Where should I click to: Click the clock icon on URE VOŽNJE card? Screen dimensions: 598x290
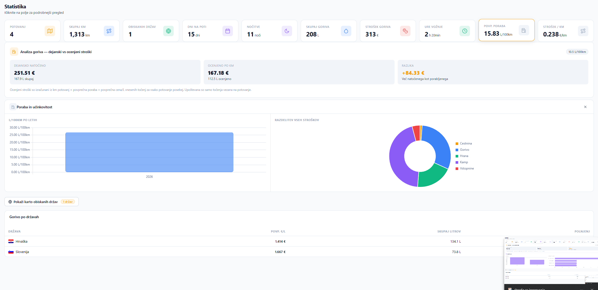point(464,31)
